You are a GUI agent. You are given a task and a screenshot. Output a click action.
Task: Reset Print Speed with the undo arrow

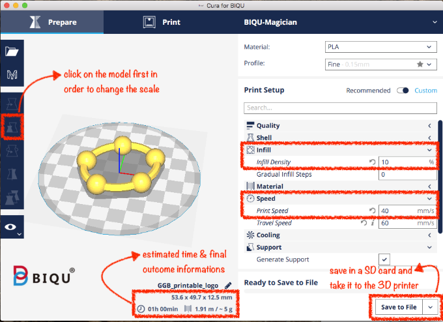click(373, 211)
